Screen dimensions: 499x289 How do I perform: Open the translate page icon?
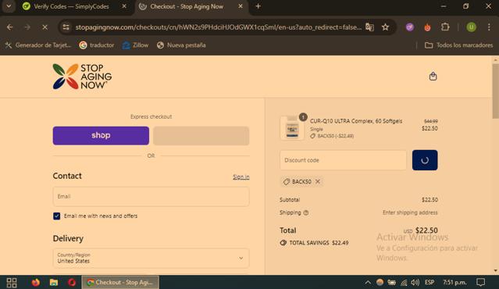click(x=369, y=27)
